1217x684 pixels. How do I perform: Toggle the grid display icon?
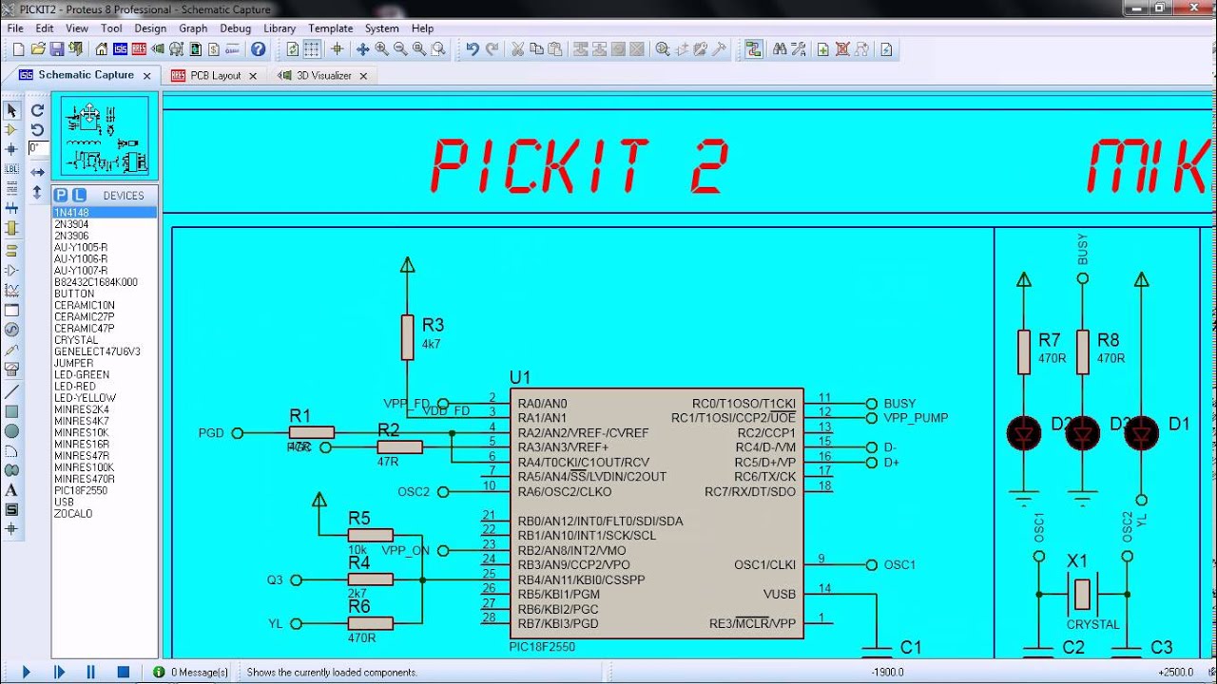click(312, 48)
